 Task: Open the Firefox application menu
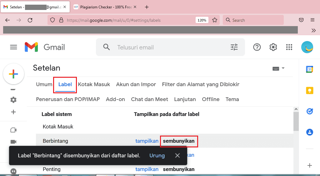point(312,20)
